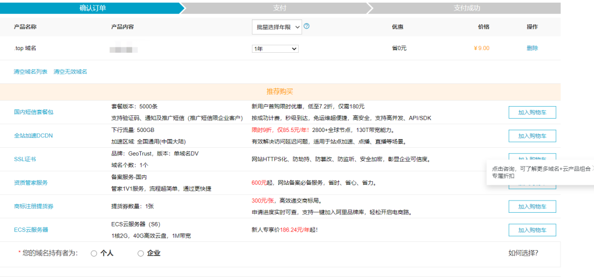Click 提货券数量：1张 text
The height and width of the screenshot is (277, 594).
pos(132,206)
